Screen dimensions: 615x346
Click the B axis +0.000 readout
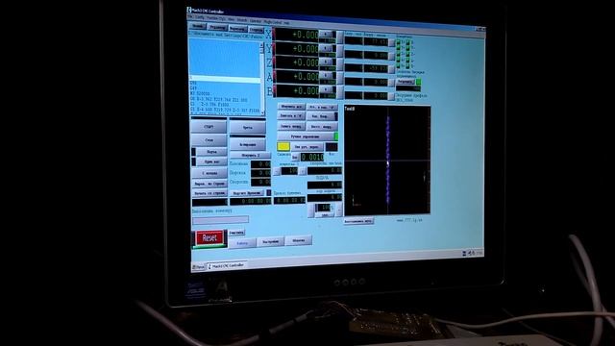[x=297, y=90]
